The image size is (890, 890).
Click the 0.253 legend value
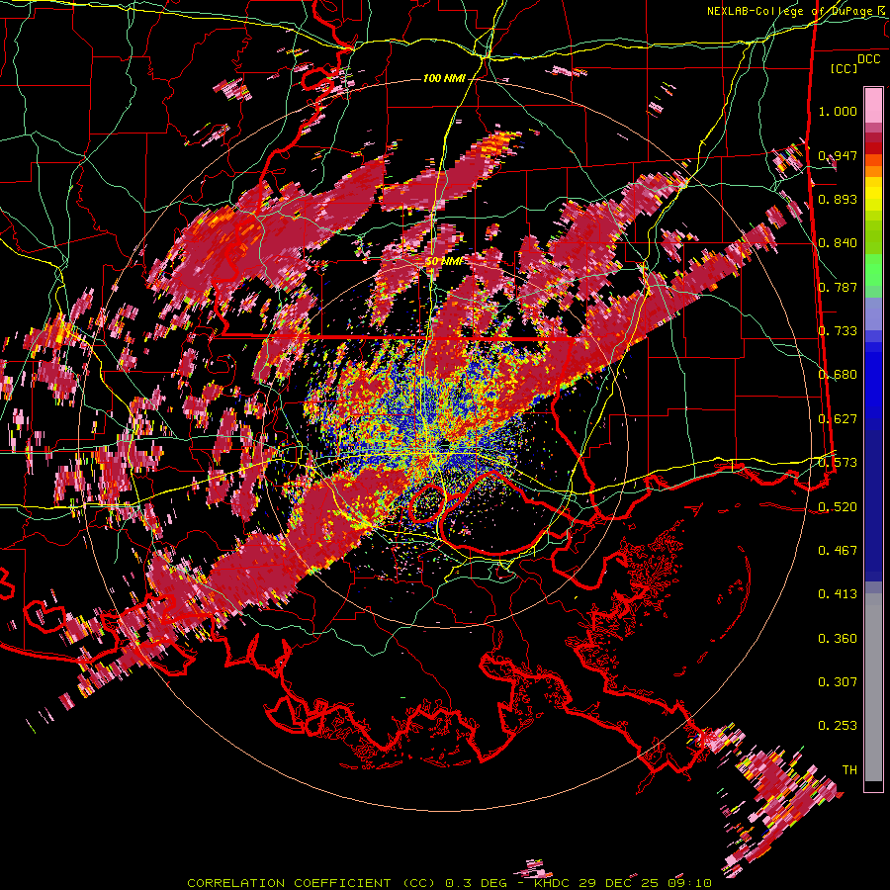pyautogui.click(x=838, y=726)
